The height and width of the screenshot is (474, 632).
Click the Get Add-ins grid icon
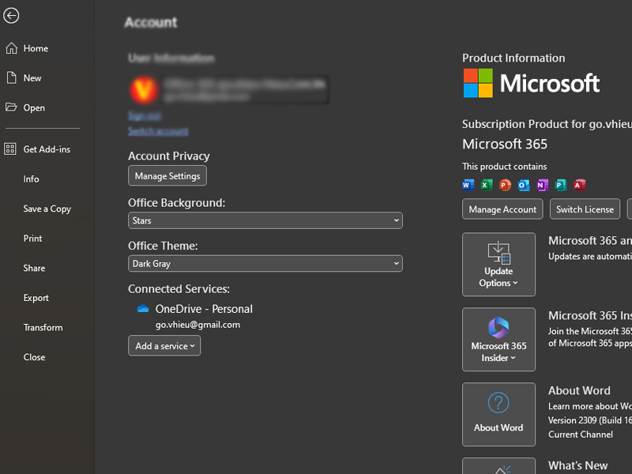pyautogui.click(x=10, y=149)
